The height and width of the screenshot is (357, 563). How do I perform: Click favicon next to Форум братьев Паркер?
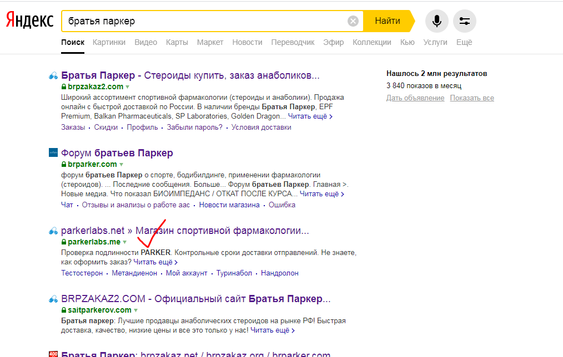(53, 153)
